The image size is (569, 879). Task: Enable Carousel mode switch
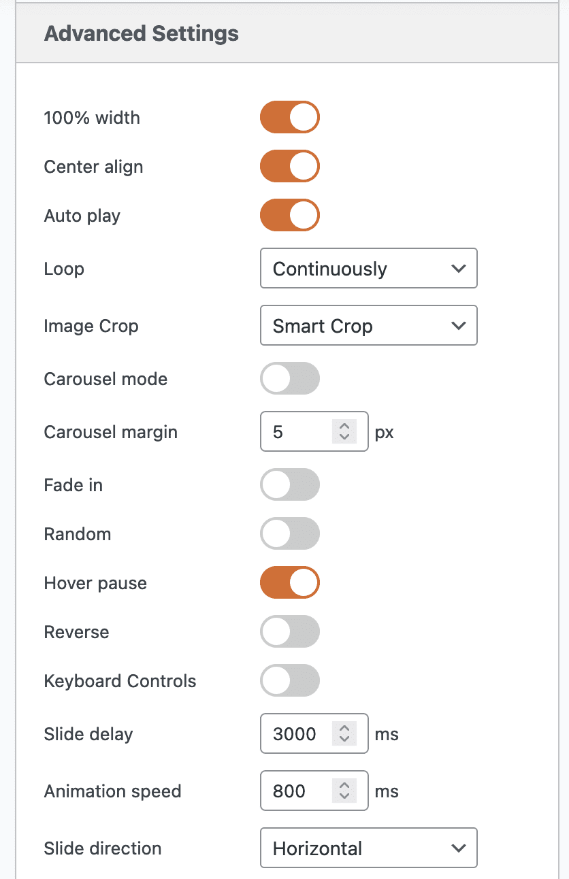coord(289,379)
